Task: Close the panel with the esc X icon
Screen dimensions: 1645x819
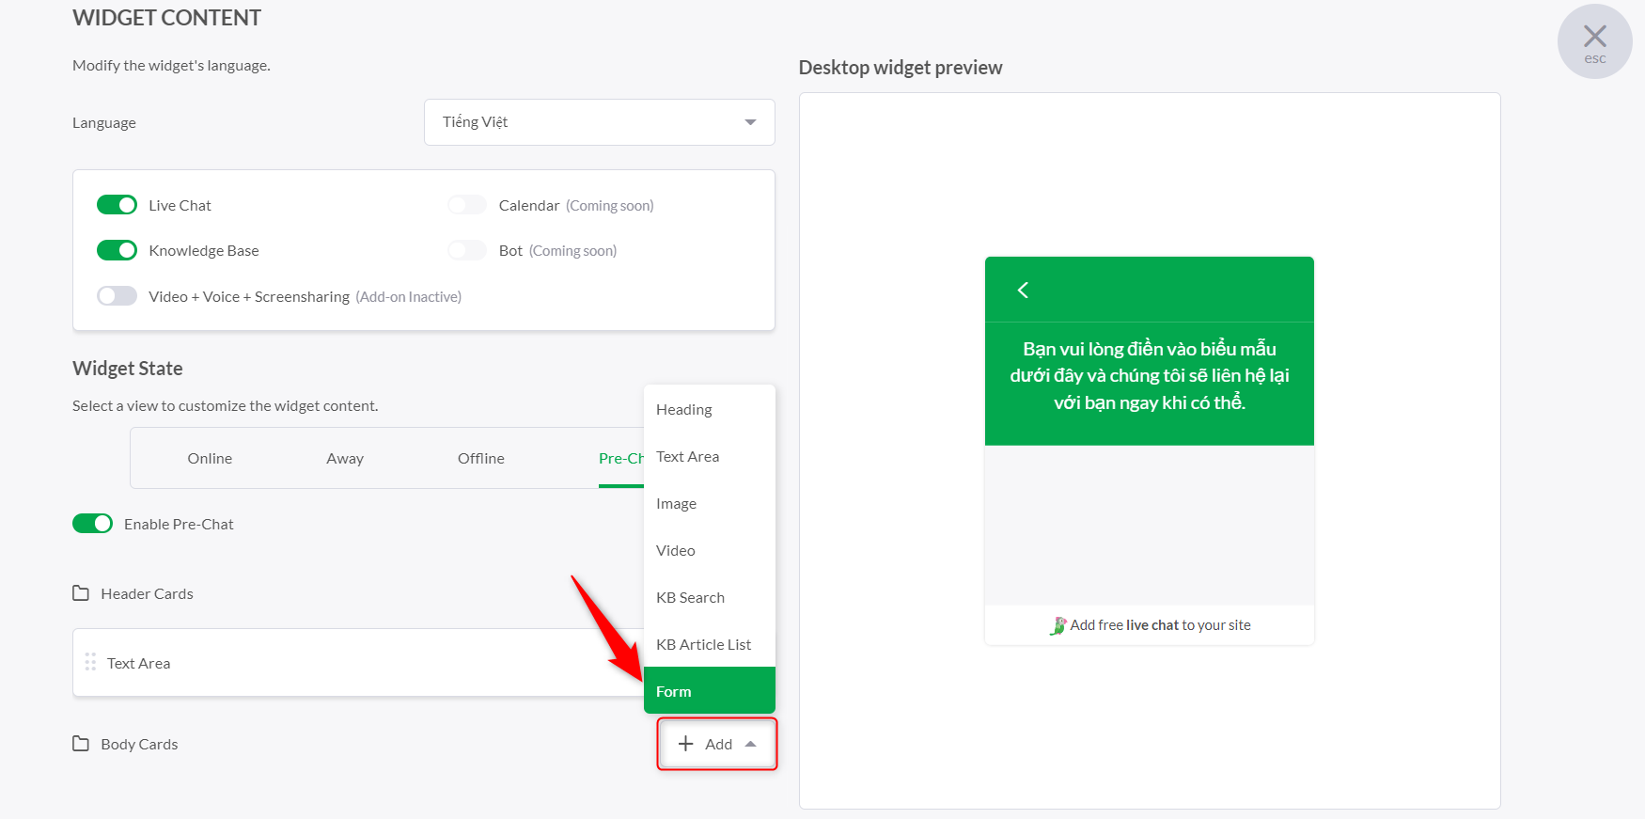Action: 1594,41
